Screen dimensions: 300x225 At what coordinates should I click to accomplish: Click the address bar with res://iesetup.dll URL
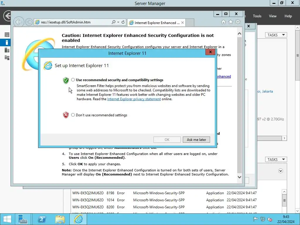click(73, 22)
